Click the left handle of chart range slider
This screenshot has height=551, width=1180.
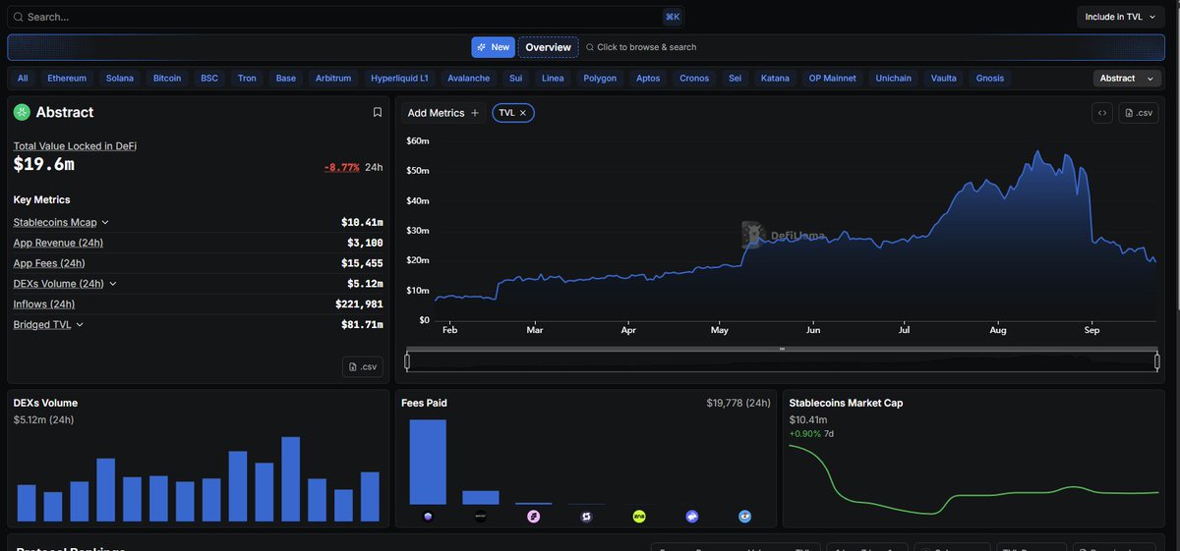[x=407, y=361]
